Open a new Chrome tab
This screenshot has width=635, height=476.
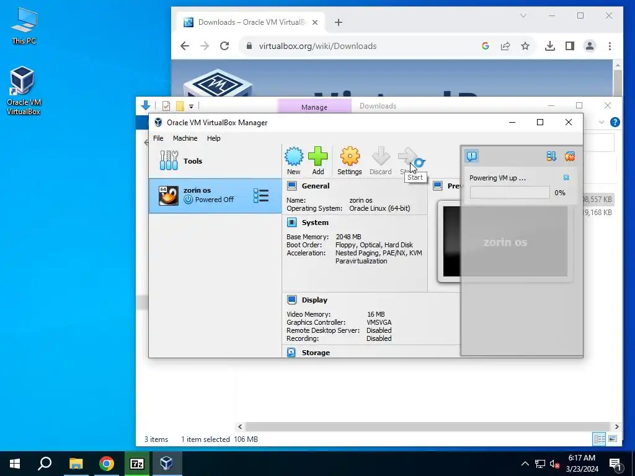tap(339, 22)
